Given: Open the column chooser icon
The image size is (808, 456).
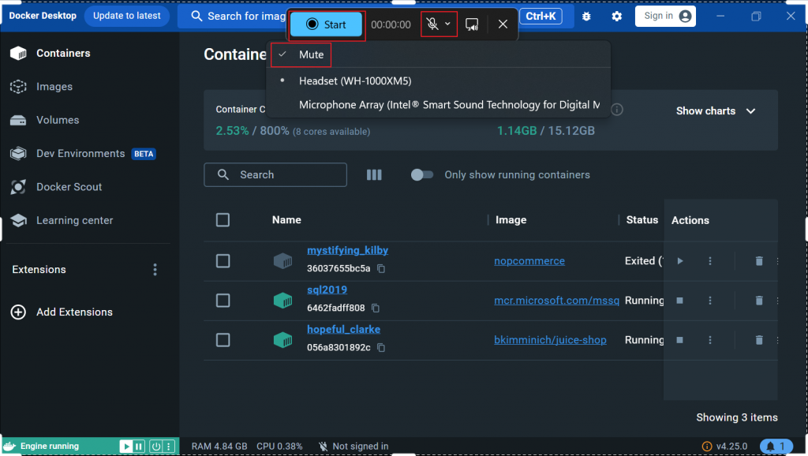Looking at the screenshot, I should coord(374,175).
